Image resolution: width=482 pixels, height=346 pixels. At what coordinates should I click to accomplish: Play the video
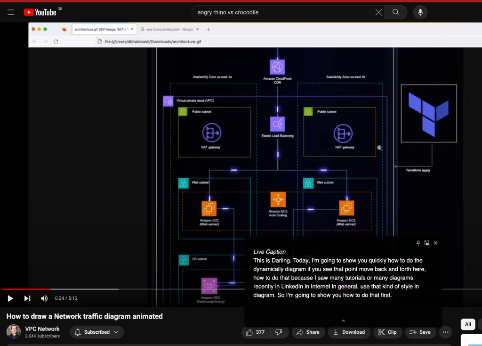[x=10, y=298]
